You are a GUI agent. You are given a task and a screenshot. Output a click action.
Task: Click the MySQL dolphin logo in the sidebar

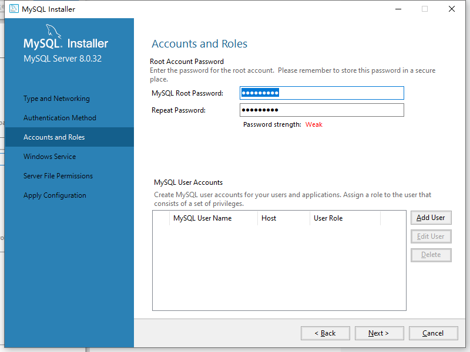(x=53, y=31)
